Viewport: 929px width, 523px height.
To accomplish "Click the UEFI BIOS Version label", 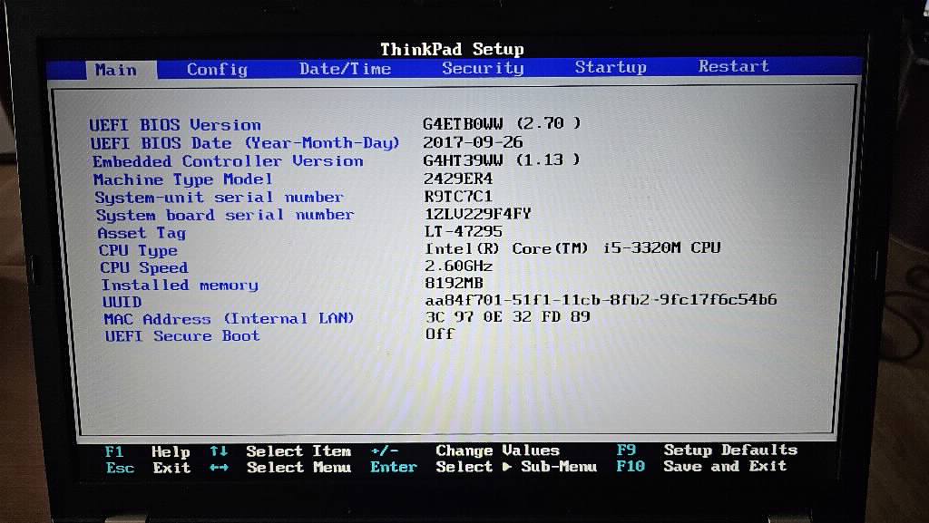I will (175, 125).
